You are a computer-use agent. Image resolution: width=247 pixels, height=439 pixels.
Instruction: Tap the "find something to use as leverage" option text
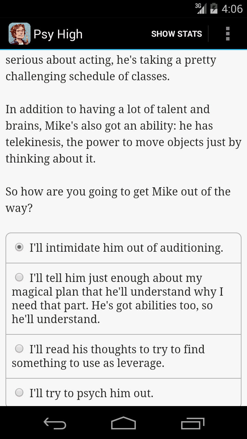point(88,363)
